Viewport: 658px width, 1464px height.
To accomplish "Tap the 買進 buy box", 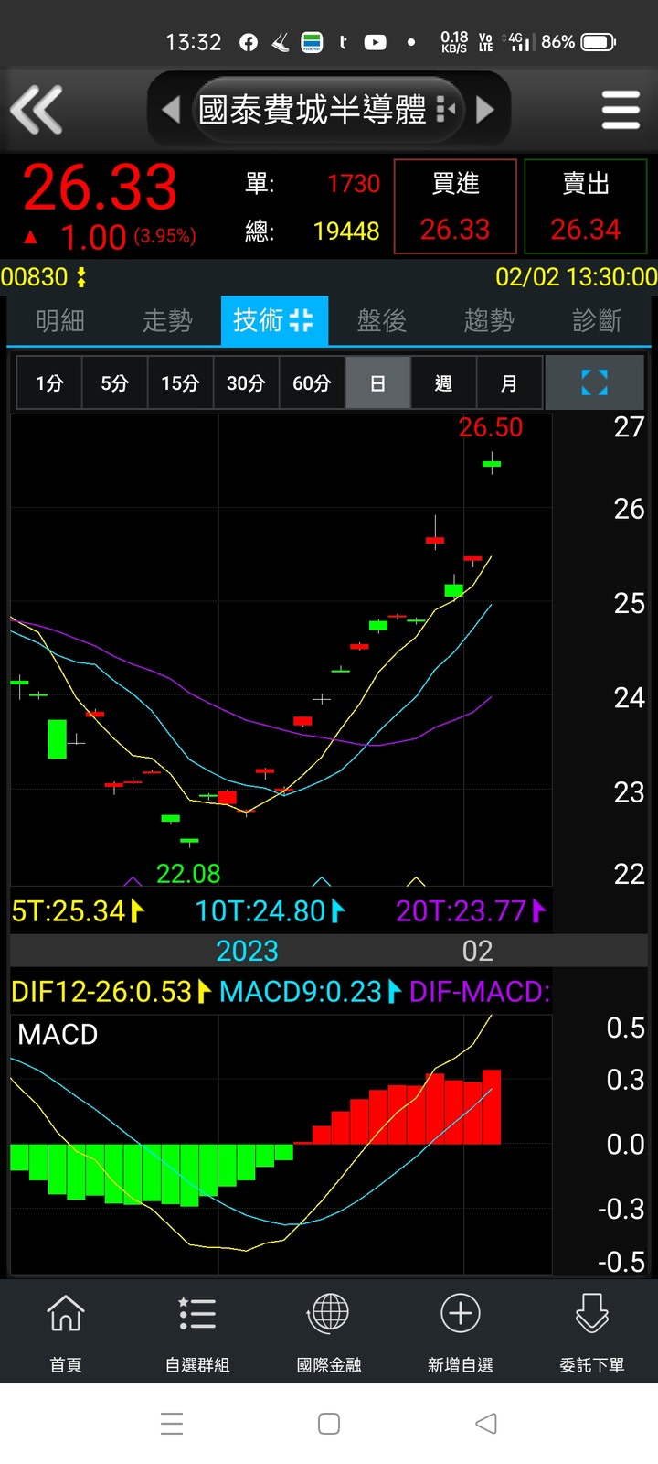I will coord(455,207).
